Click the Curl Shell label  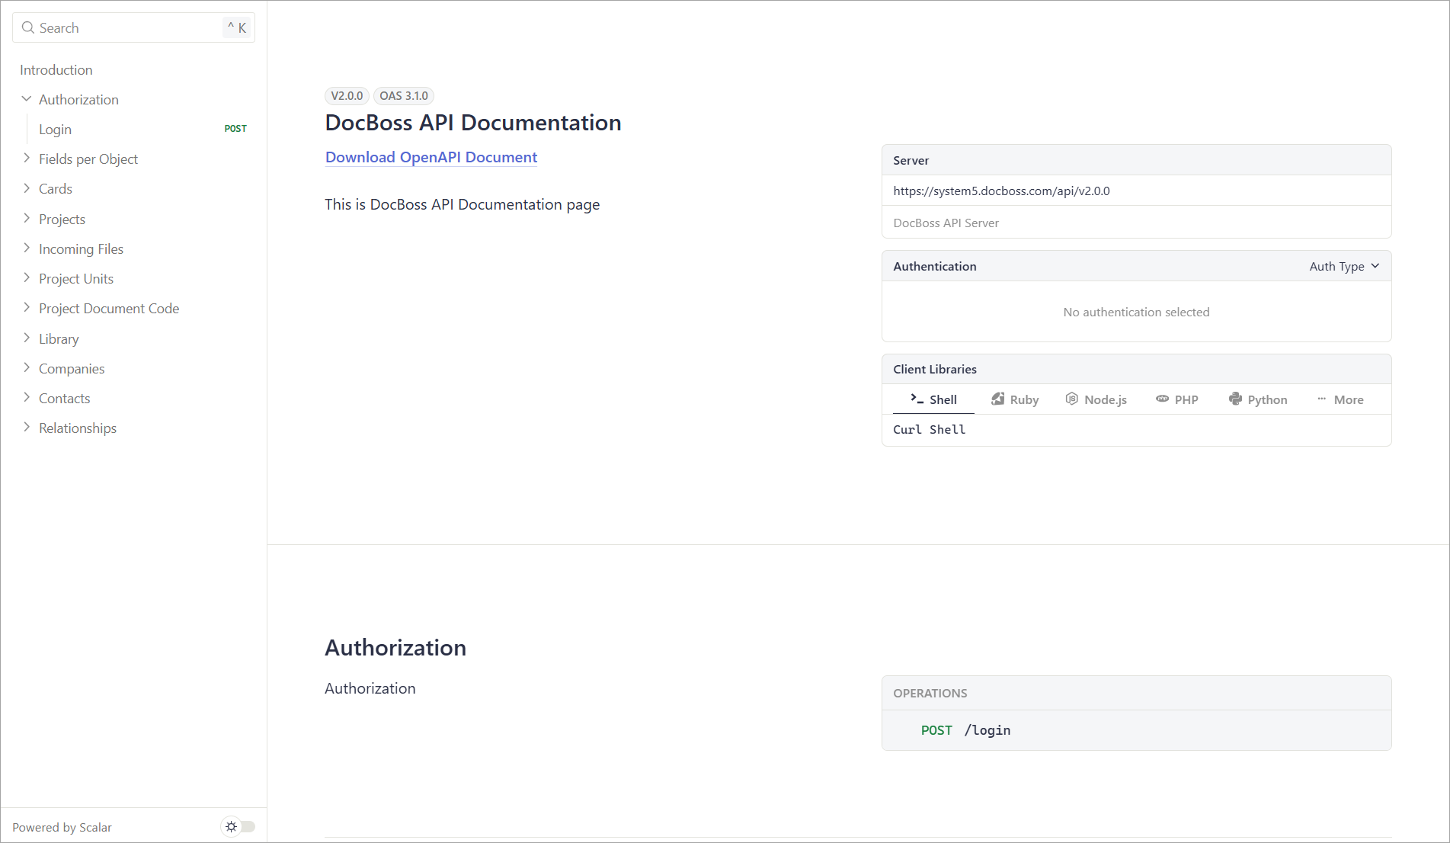point(929,429)
